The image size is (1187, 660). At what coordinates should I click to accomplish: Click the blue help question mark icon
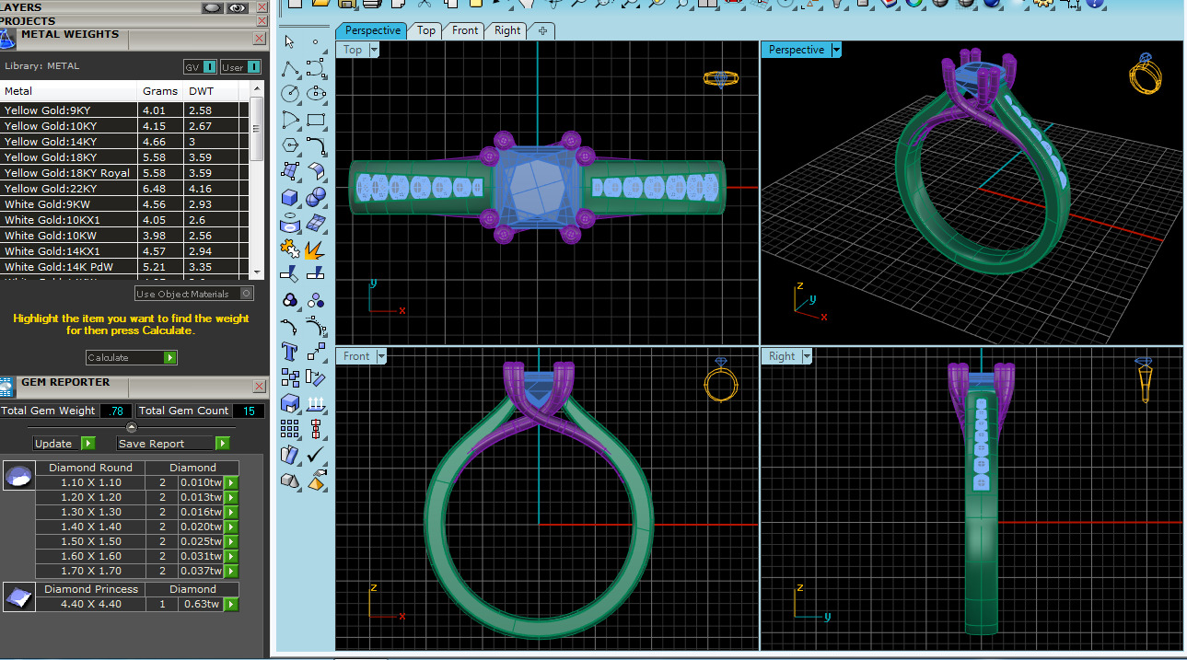pyautogui.click(x=1096, y=3)
